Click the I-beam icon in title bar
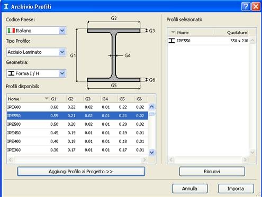 (x=6, y=6)
